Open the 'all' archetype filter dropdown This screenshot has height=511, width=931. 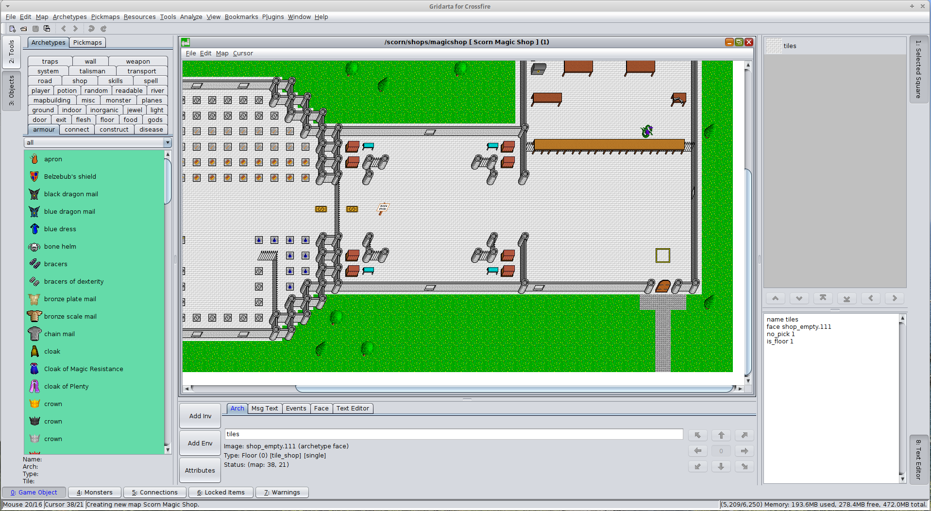pyautogui.click(x=167, y=143)
